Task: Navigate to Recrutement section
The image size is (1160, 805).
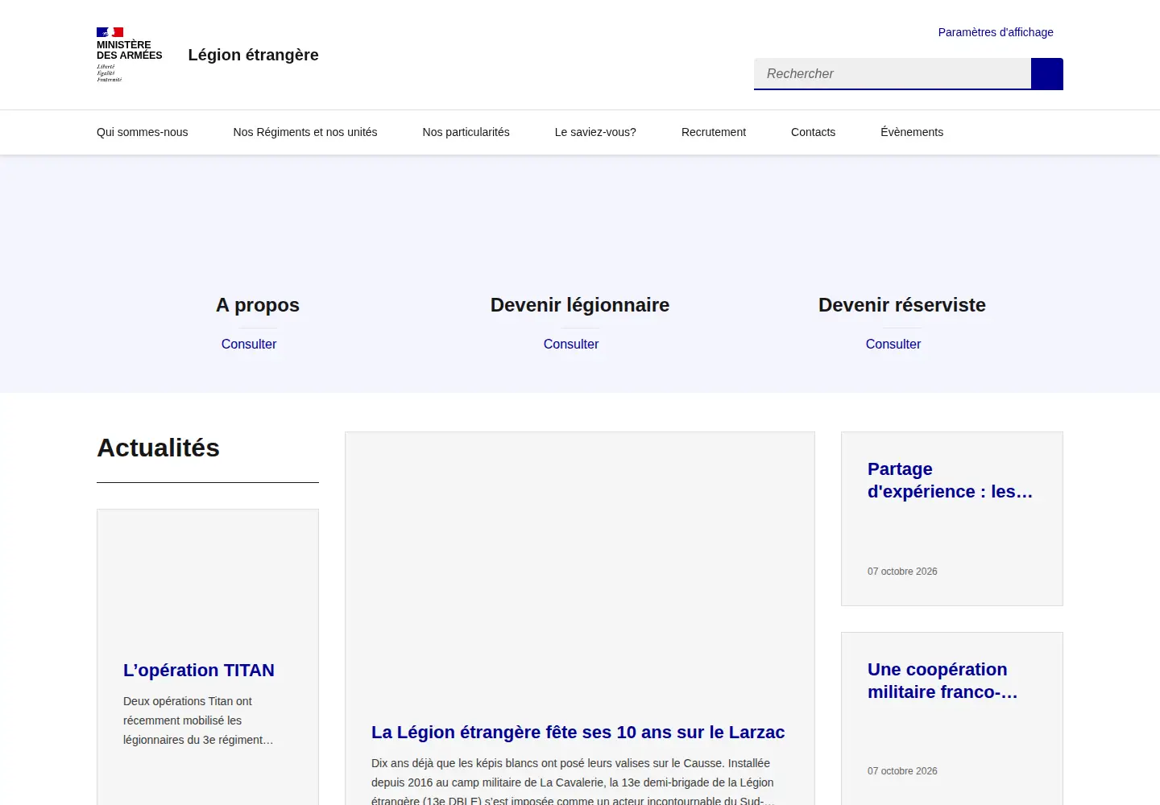Action: [x=714, y=132]
